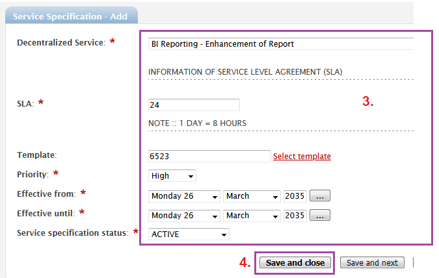This screenshot has height=278, width=439.
Task: Open Effective from month dropdown March
Action: tap(252, 196)
